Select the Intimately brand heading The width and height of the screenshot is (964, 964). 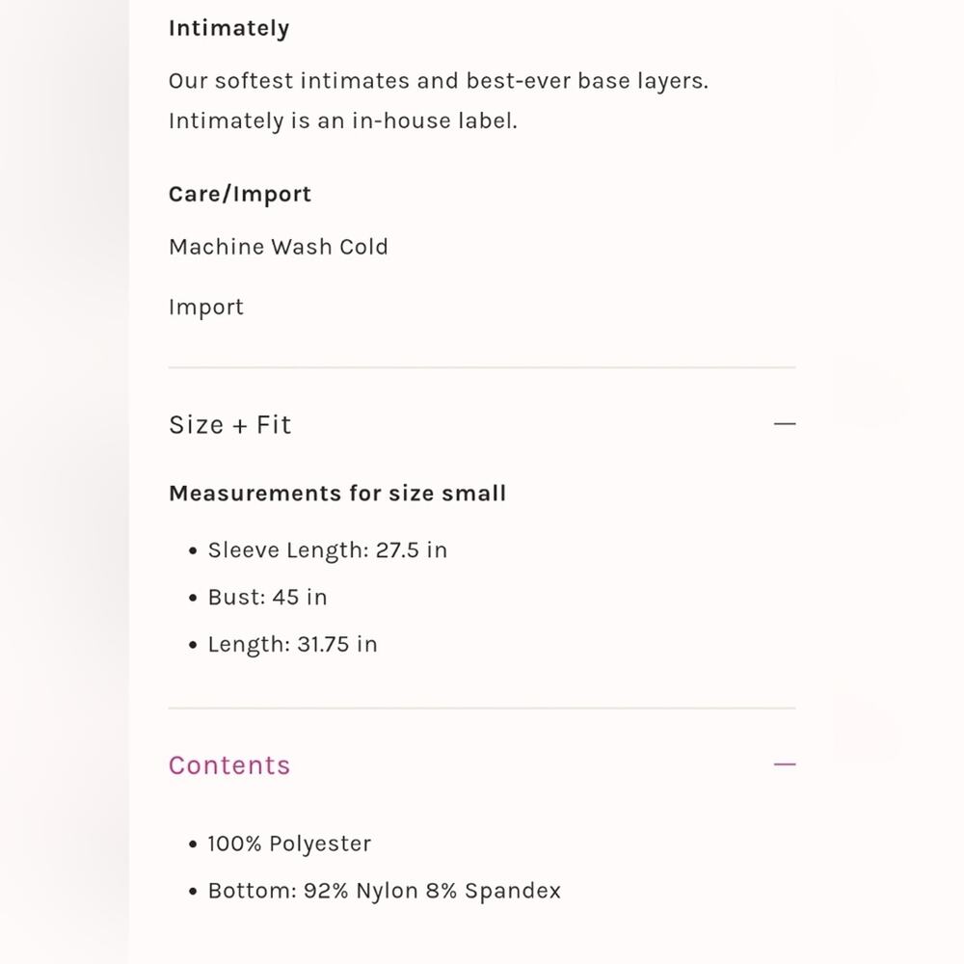click(228, 28)
